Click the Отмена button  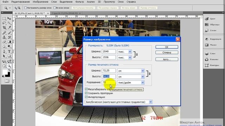coord(167,52)
